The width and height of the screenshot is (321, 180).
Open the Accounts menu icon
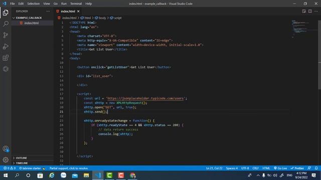pos(6,149)
